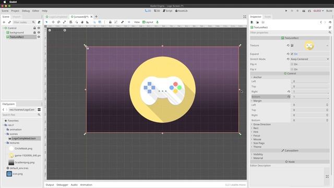
Task: Revert the Stretch Mode property
Action: point(288,59)
